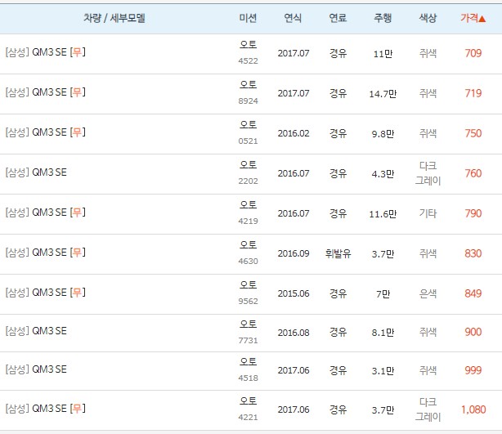Viewport: 502px width, 434px height.
Task: Click the 주행 column header
Action: point(383,18)
